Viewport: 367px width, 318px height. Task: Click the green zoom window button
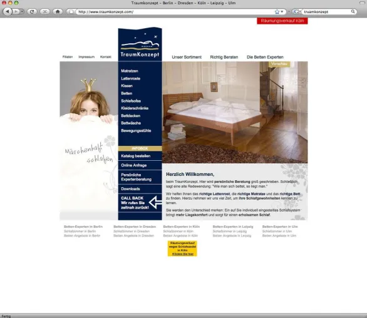click(16, 3)
